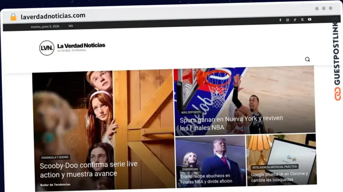Open the Instagram social icon
The image size is (343, 192).
[x=288, y=20]
